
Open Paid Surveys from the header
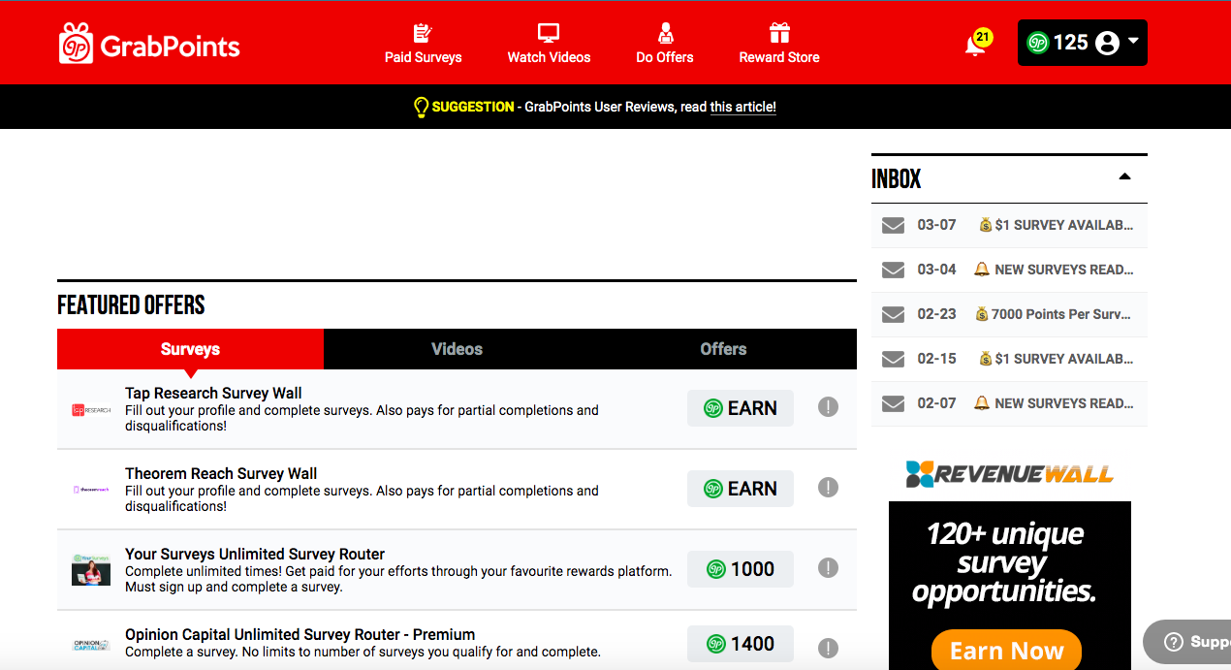423,44
